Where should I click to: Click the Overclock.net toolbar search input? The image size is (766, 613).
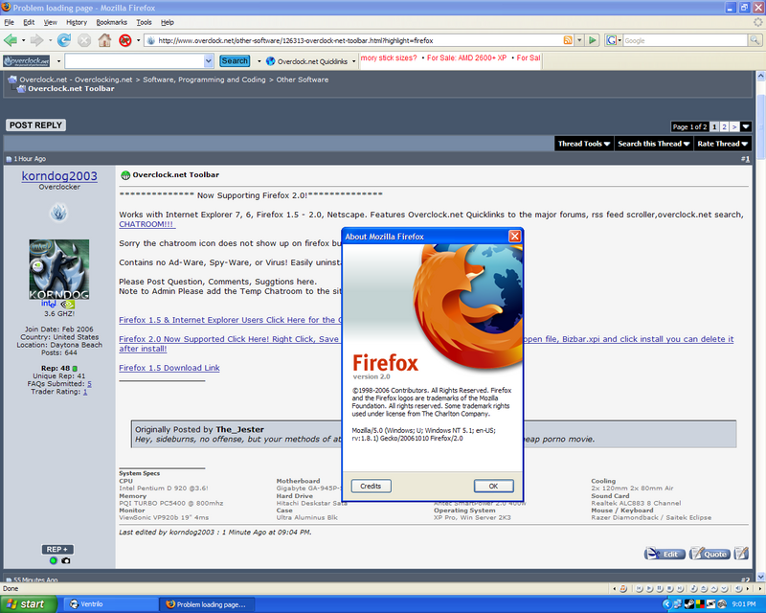[135, 61]
